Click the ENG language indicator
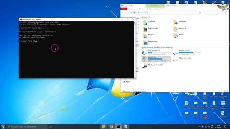Image resolution: width=230 pixels, height=129 pixels. click(x=212, y=126)
